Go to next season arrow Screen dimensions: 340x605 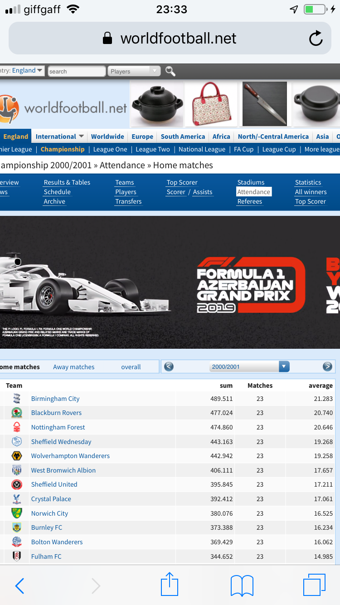click(327, 366)
